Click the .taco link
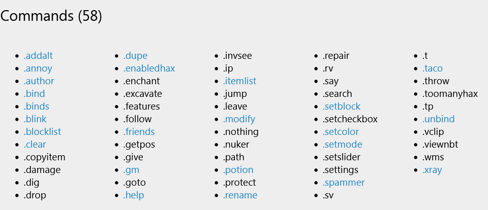The height and width of the screenshot is (210, 488). click(x=432, y=68)
